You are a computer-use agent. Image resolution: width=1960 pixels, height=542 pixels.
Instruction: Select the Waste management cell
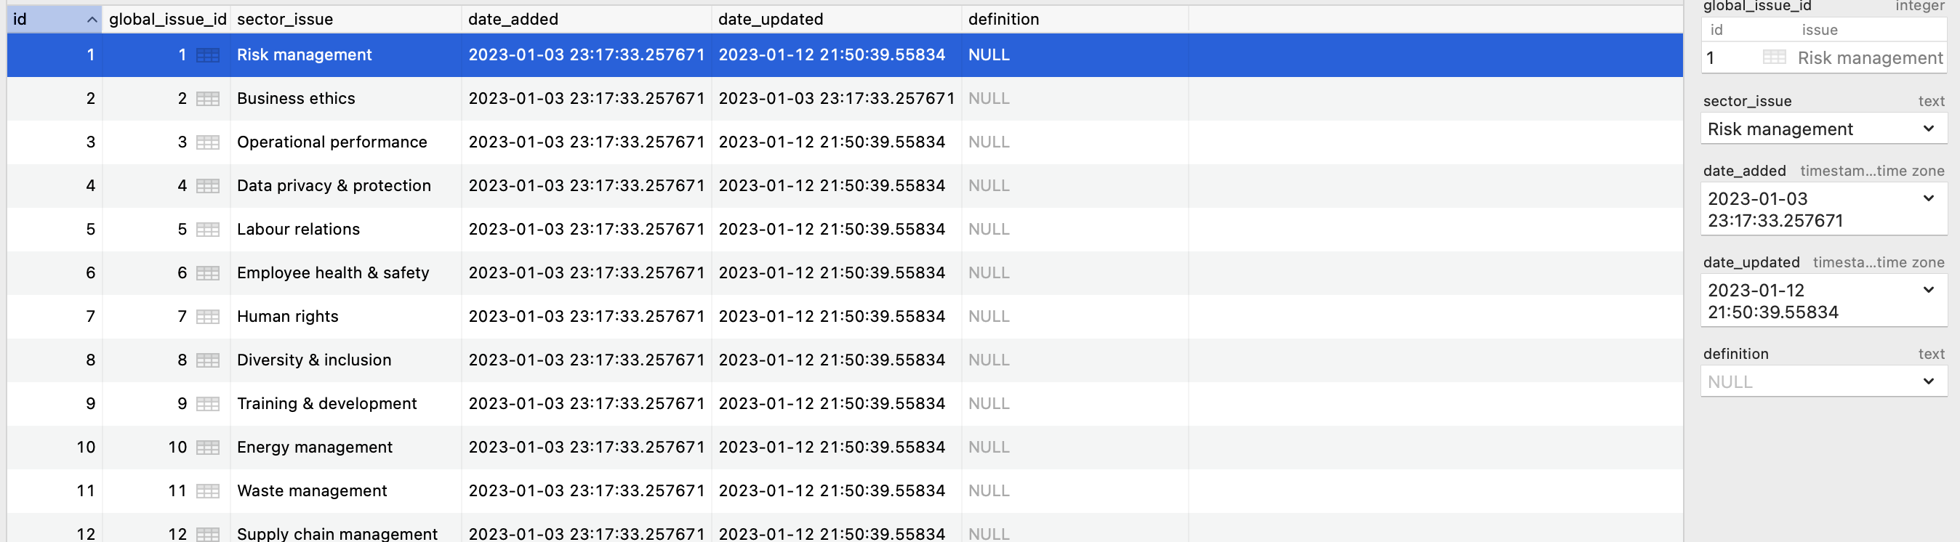click(x=312, y=491)
